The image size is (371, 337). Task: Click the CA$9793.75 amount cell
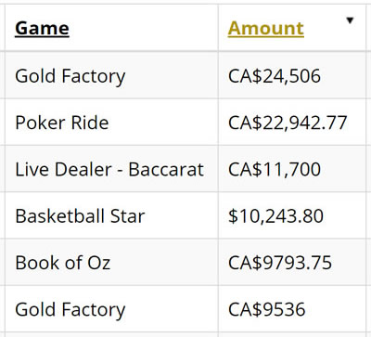(292, 262)
